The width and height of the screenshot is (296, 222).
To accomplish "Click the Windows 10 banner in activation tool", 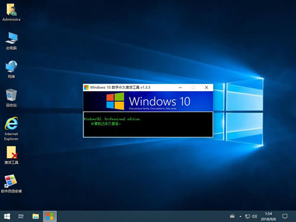I will tap(148, 101).
